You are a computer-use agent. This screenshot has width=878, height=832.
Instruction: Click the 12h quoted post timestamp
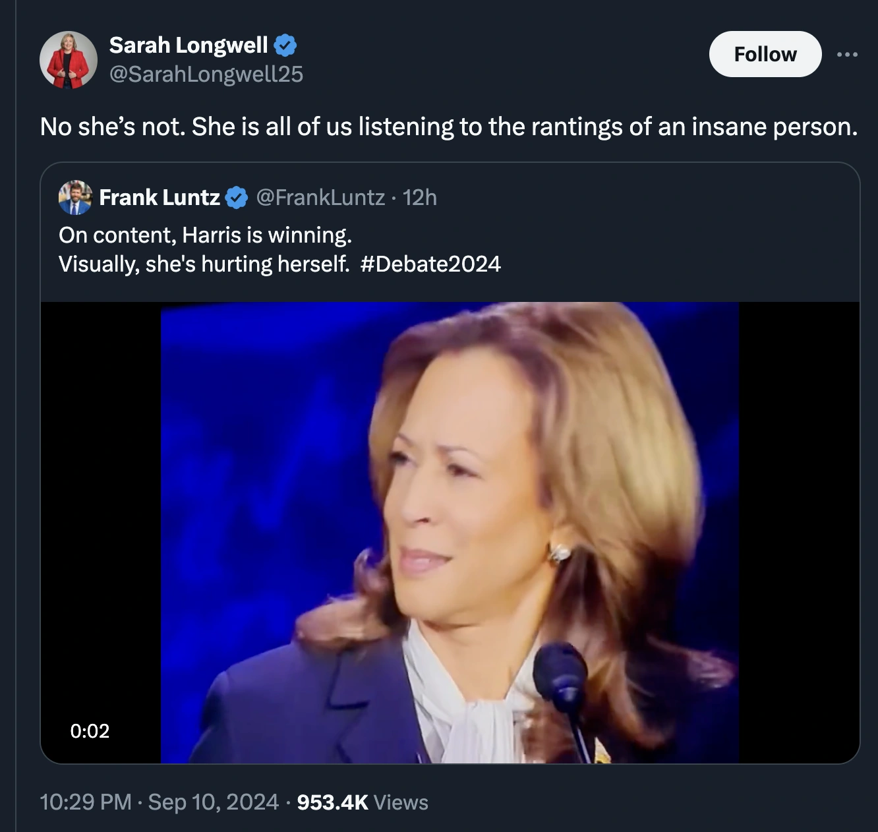tap(420, 197)
